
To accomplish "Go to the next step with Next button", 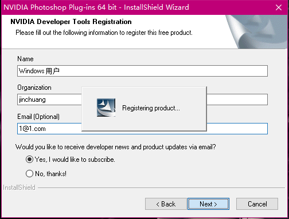I will coord(208,204).
